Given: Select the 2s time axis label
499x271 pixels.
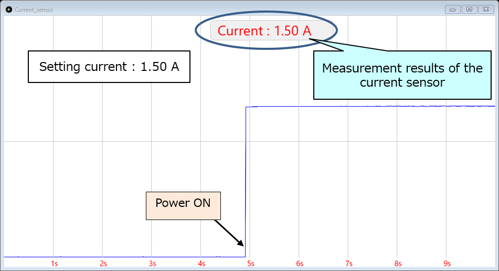Looking at the screenshot, I should [x=103, y=263].
